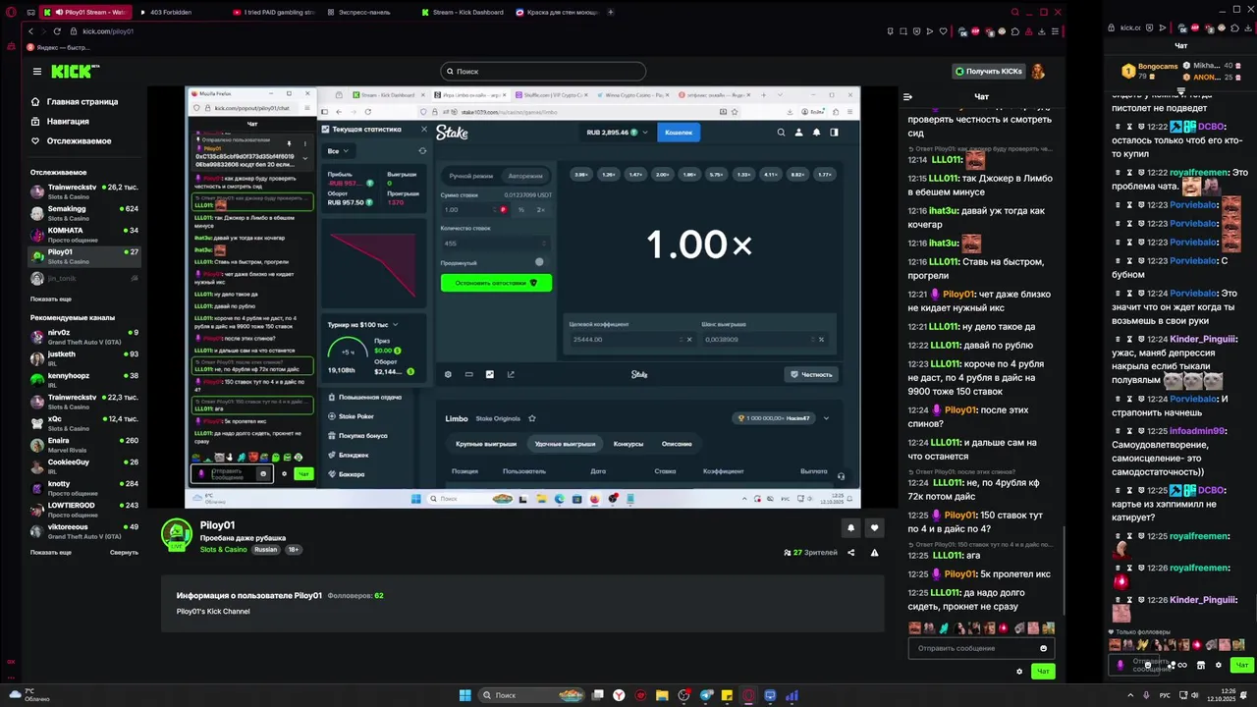Click Остановить автоставки green button
Screen dimensions: 1257x707
click(496, 283)
